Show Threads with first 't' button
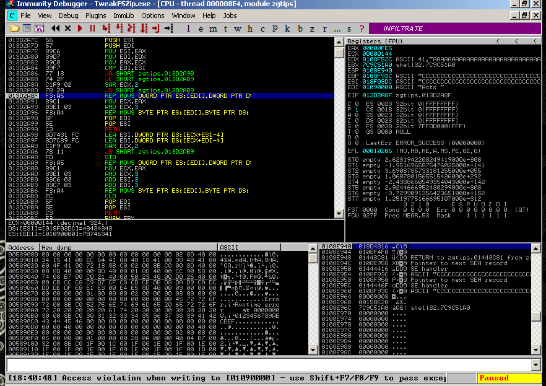The width and height of the screenshot is (546, 386). click(225, 29)
